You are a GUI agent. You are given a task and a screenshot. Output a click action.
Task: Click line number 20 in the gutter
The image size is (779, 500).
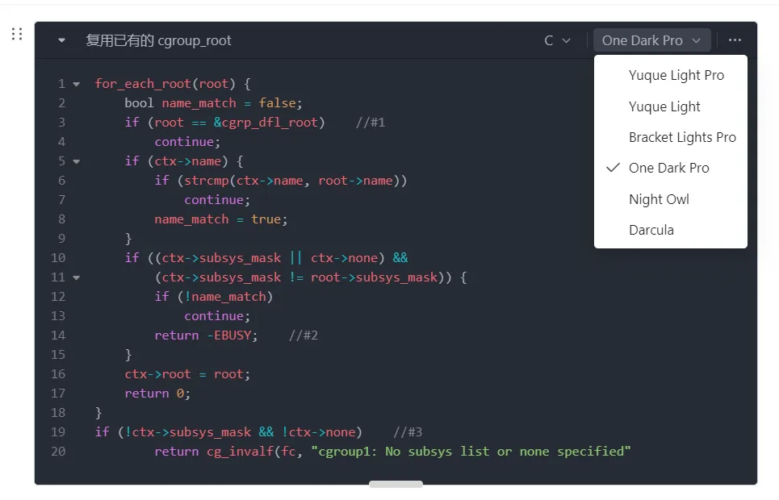coord(58,452)
